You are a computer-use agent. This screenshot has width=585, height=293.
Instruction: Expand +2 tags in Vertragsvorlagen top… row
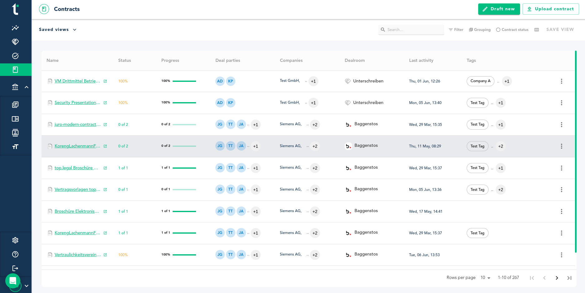coord(500,190)
